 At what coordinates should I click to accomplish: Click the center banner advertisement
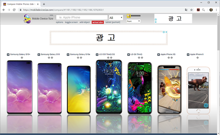tap(109, 38)
